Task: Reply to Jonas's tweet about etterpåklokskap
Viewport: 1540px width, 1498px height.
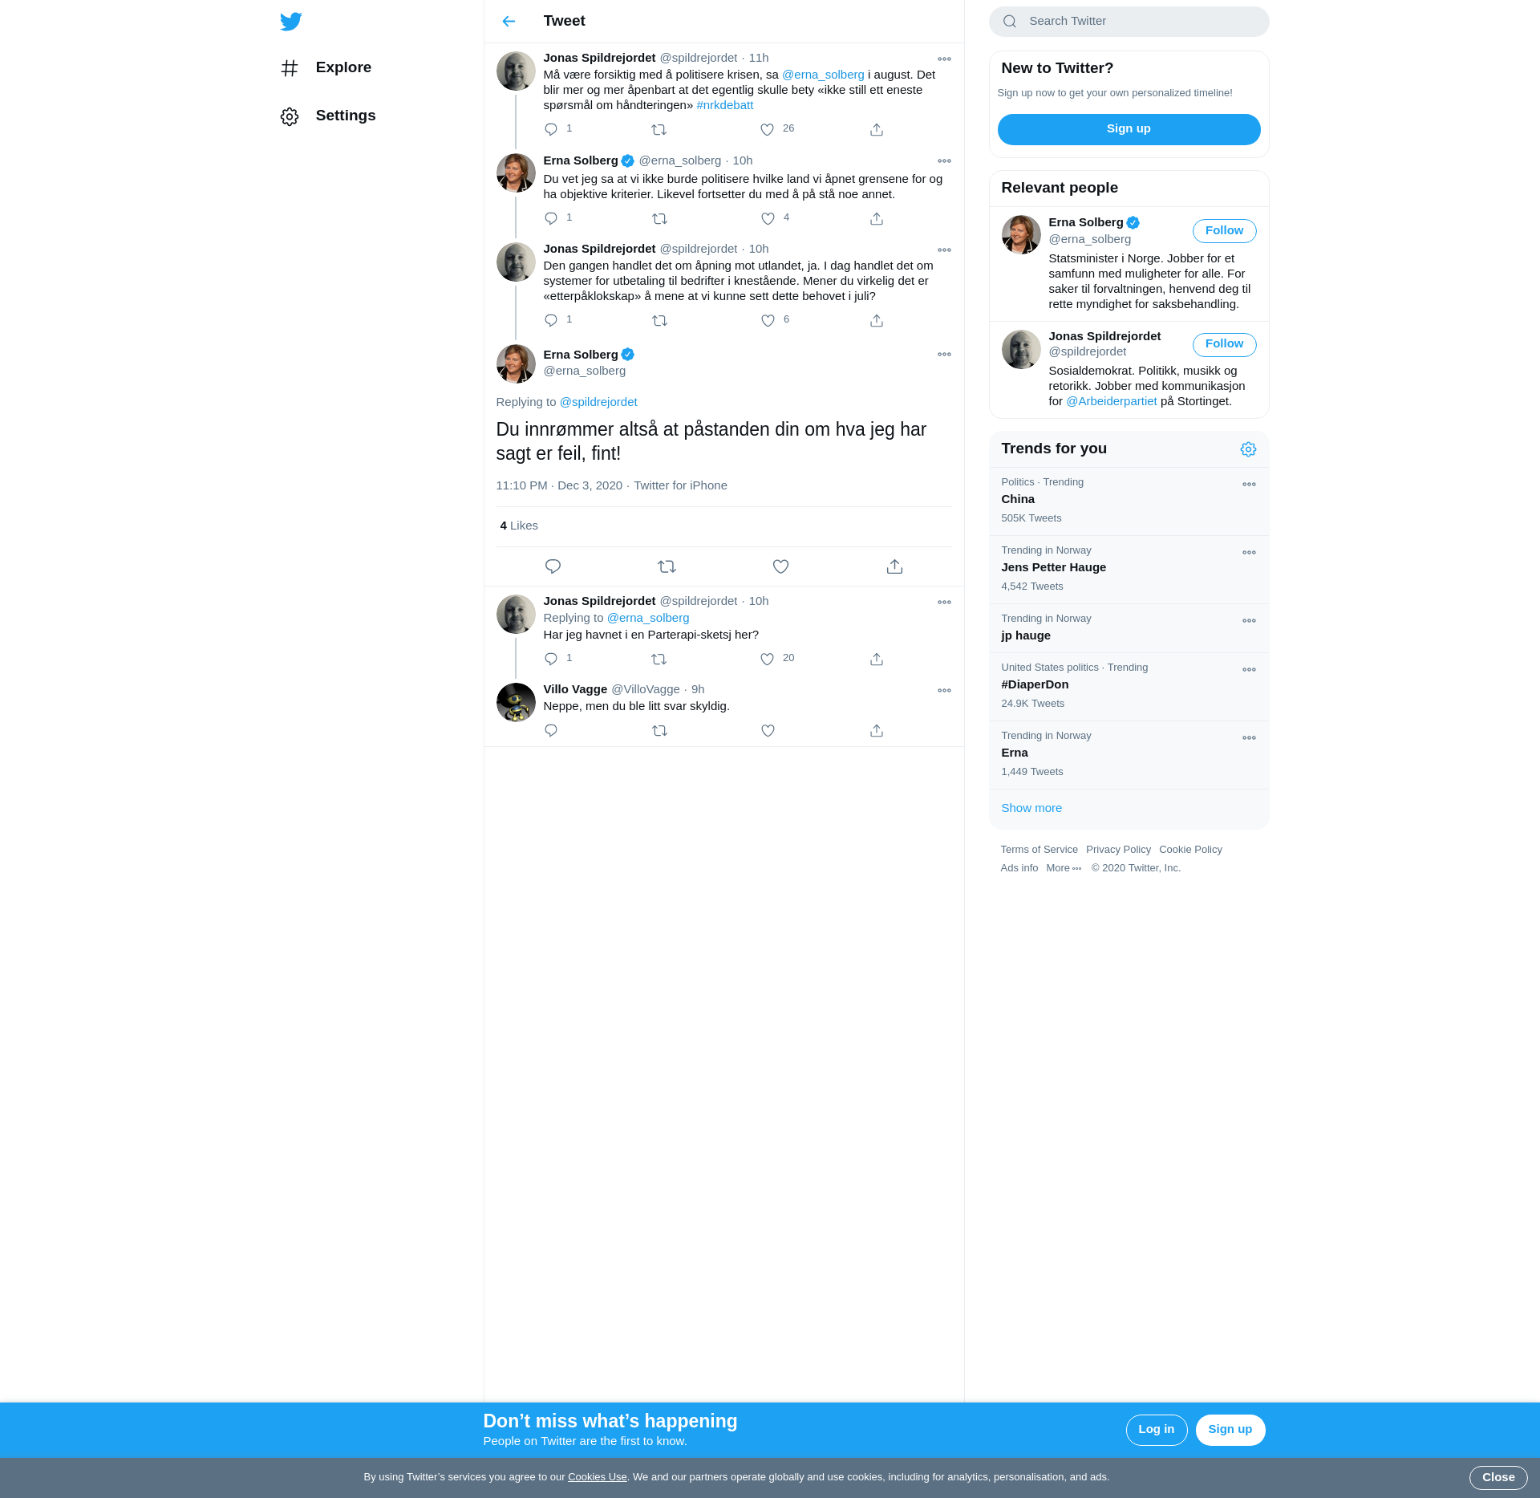Action: point(551,320)
